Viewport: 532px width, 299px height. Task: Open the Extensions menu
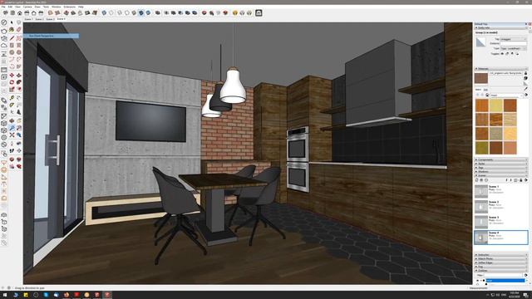(70, 7)
